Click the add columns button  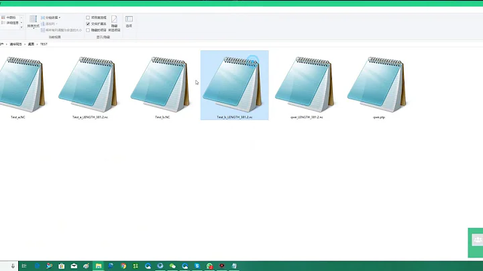click(49, 23)
